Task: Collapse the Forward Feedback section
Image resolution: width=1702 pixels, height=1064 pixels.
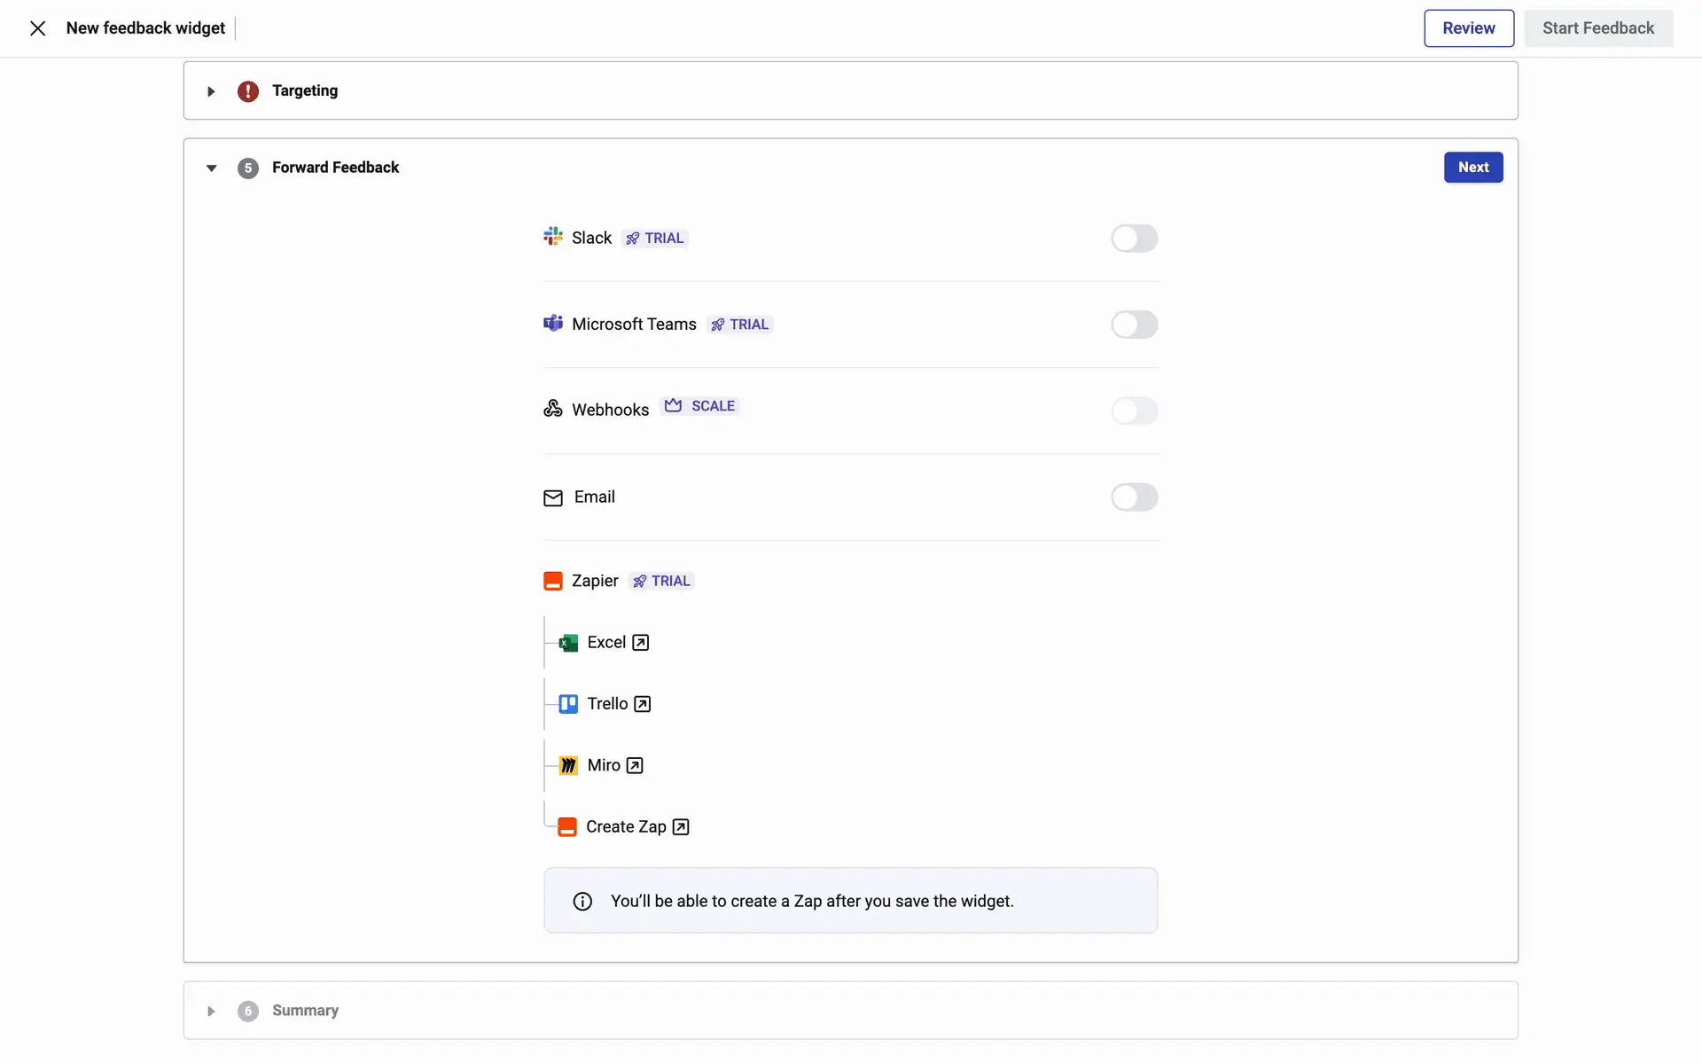Action: (x=211, y=168)
